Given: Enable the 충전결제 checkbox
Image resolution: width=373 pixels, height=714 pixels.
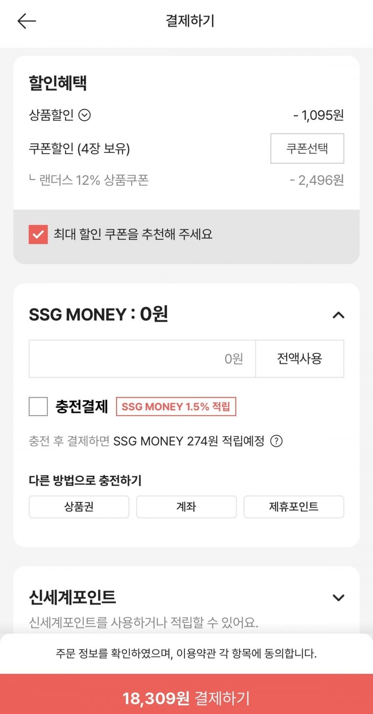Looking at the screenshot, I should (38, 406).
